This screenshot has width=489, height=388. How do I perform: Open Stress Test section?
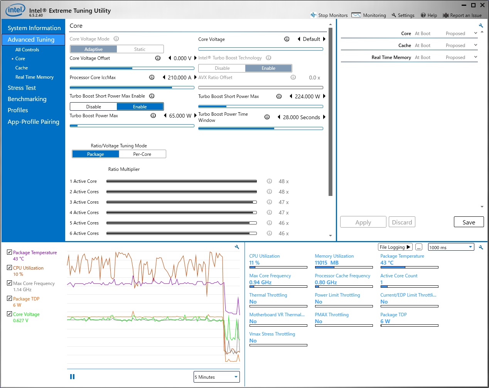click(22, 88)
